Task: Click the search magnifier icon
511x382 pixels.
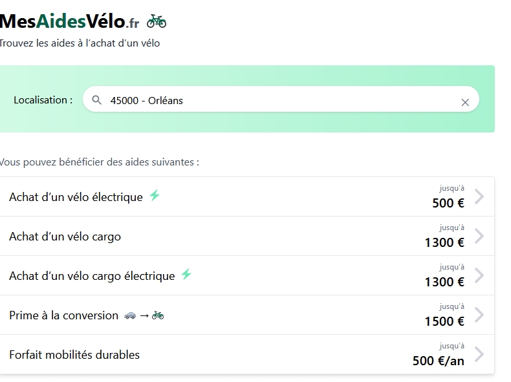Action: point(97,100)
